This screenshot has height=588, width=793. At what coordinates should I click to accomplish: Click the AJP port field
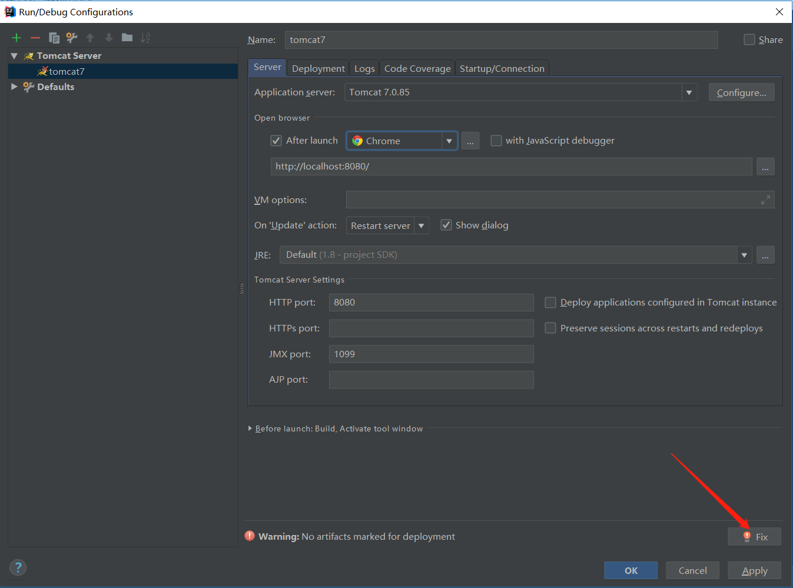click(x=432, y=380)
